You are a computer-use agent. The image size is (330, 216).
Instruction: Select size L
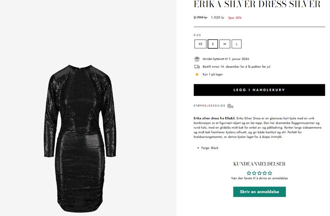point(236,44)
